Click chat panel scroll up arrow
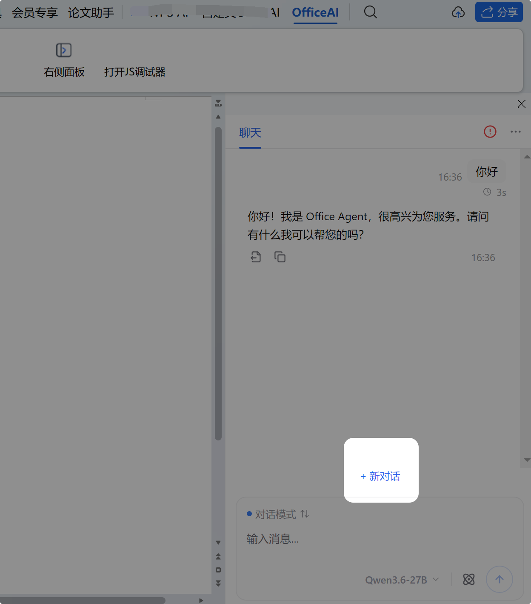531x604 pixels. 527,157
